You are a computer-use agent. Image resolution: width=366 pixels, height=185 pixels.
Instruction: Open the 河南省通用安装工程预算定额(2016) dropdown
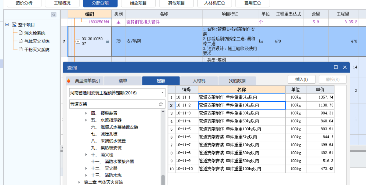pos(163,92)
